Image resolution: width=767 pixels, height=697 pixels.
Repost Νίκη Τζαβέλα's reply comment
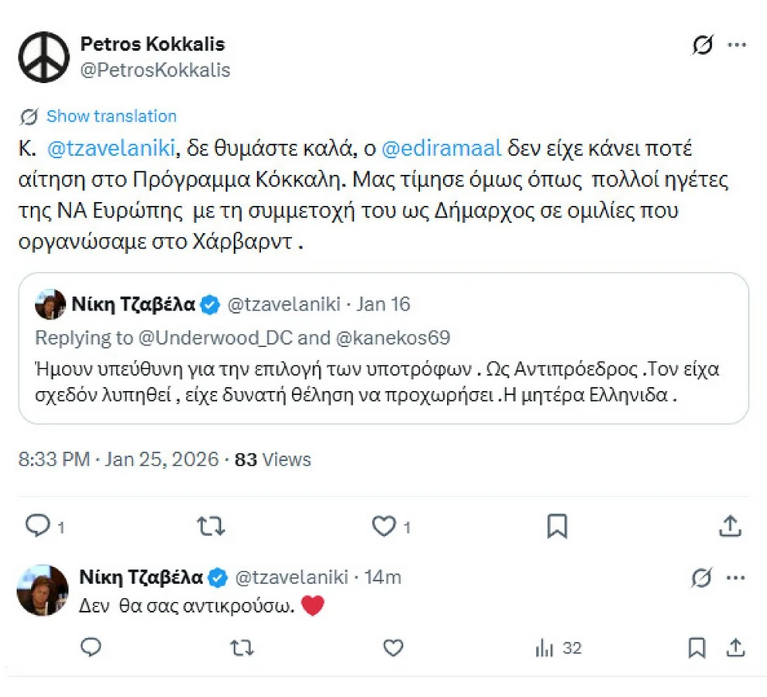pyautogui.click(x=242, y=647)
